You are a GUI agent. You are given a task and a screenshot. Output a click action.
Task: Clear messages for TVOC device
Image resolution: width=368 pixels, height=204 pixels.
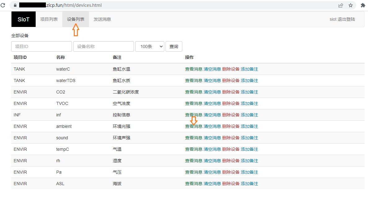pos(212,103)
